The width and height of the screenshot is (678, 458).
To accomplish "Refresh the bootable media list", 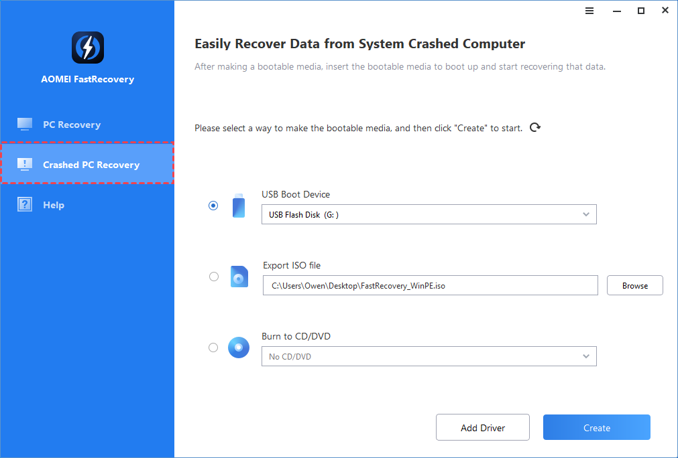I will [x=534, y=127].
